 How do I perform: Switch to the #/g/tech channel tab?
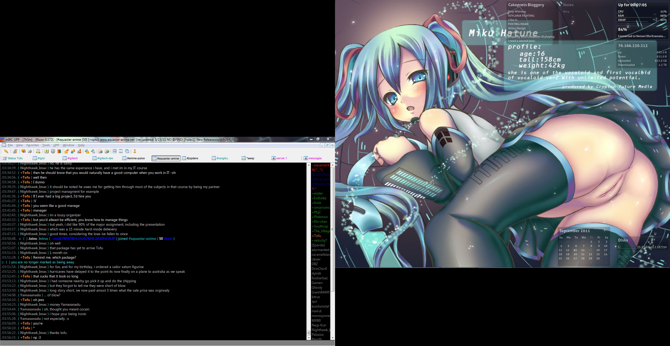(70, 158)
